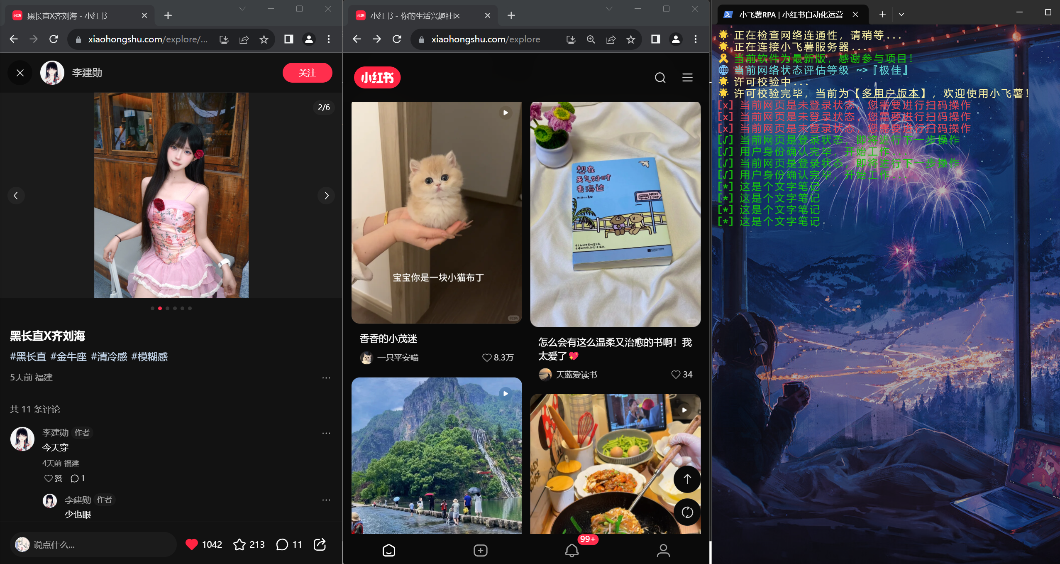Image resolution: width=1060 pixels, height=564 pixels.
Task: Open more options for the 少也眼 reply
Action: 326,500
